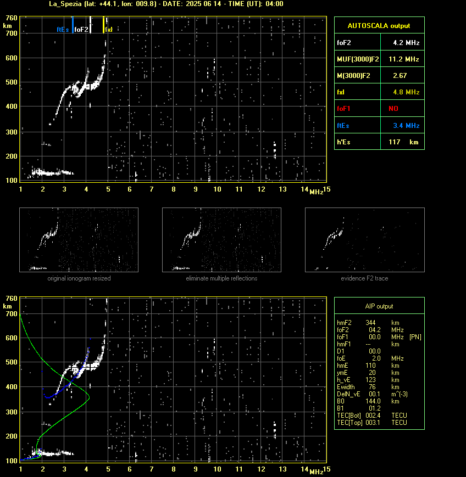
Task: Click the TEC[Bot] value '002.4'
Action: coord(373,415)
